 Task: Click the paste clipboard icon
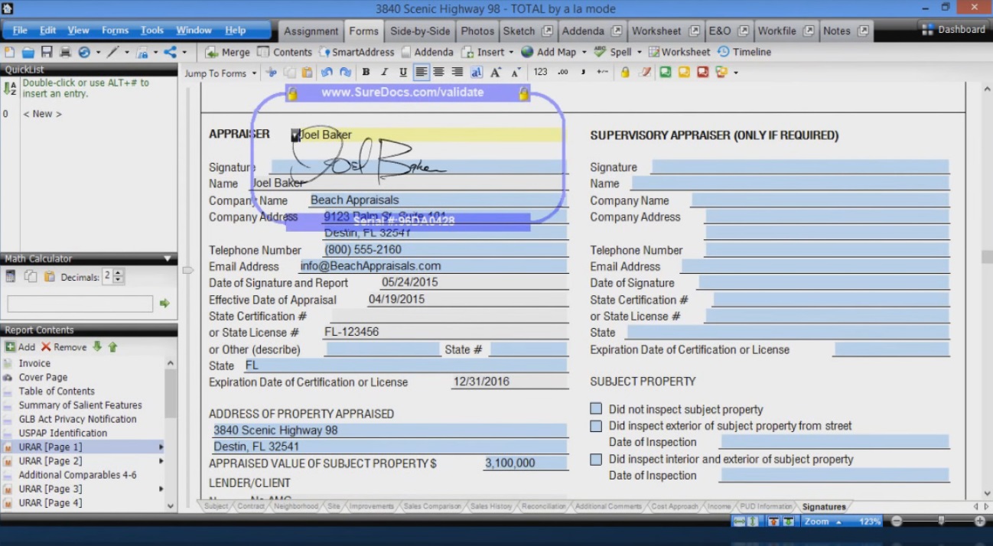(x=307, y=73)
